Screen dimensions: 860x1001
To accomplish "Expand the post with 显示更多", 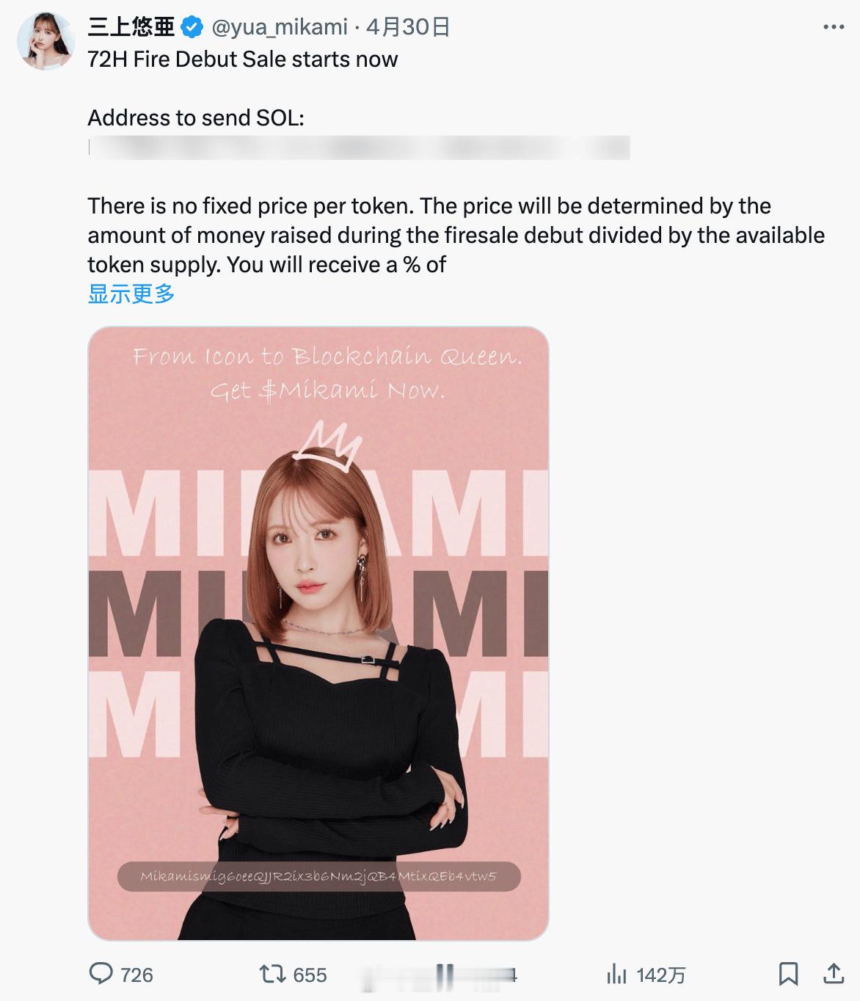I will pos(131,294).
